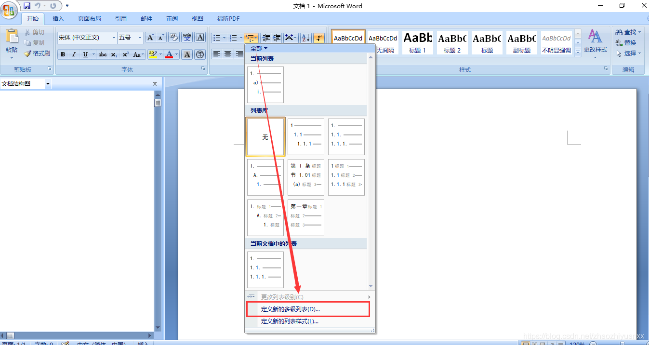Click the Select (选择) cursor command

tap(629, 53)
